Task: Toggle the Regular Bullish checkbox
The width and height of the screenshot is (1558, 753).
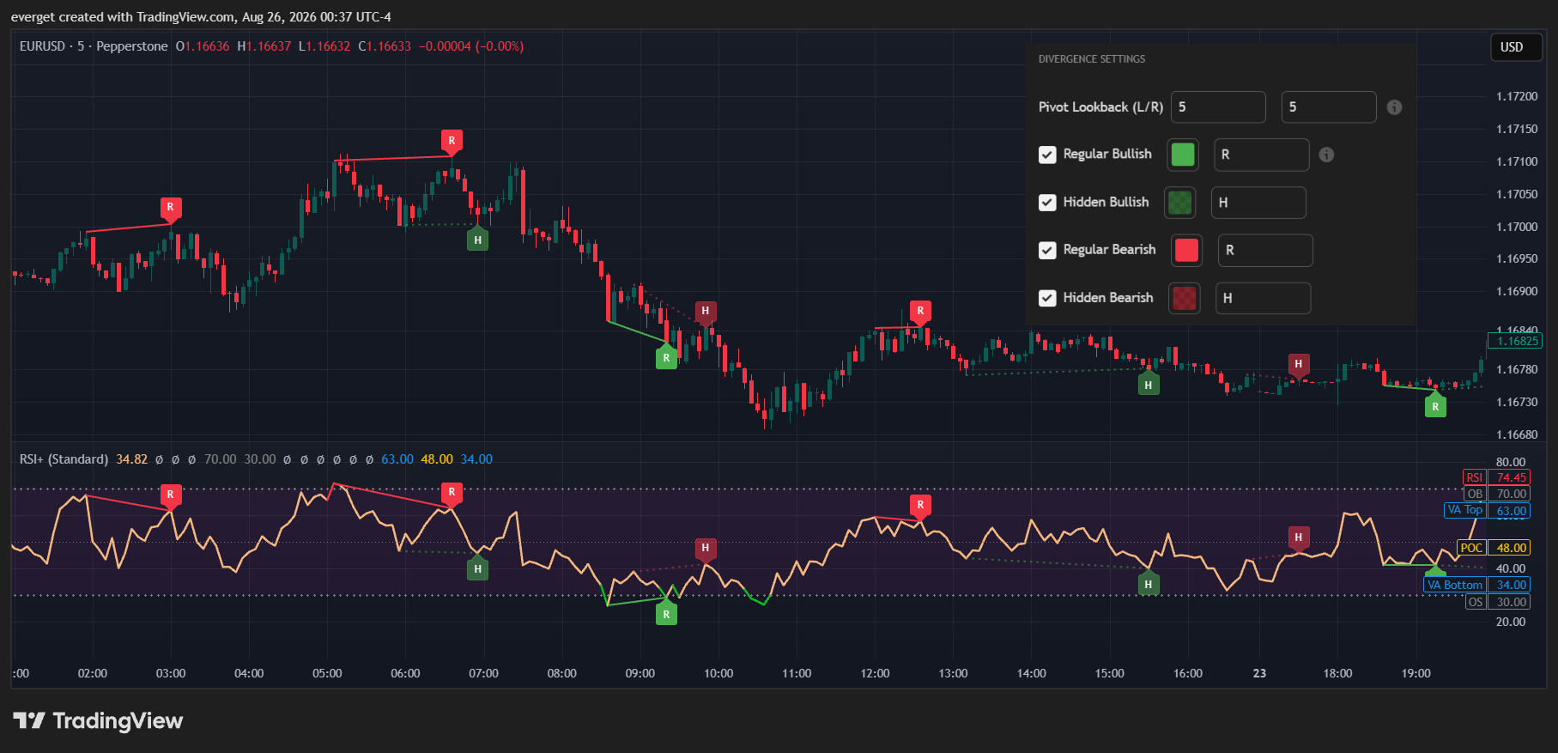Action: [1047, 155]
